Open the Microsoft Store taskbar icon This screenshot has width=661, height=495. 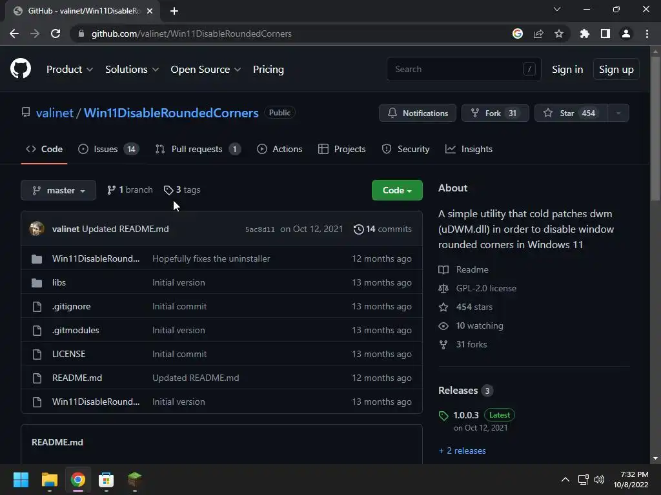106,480
